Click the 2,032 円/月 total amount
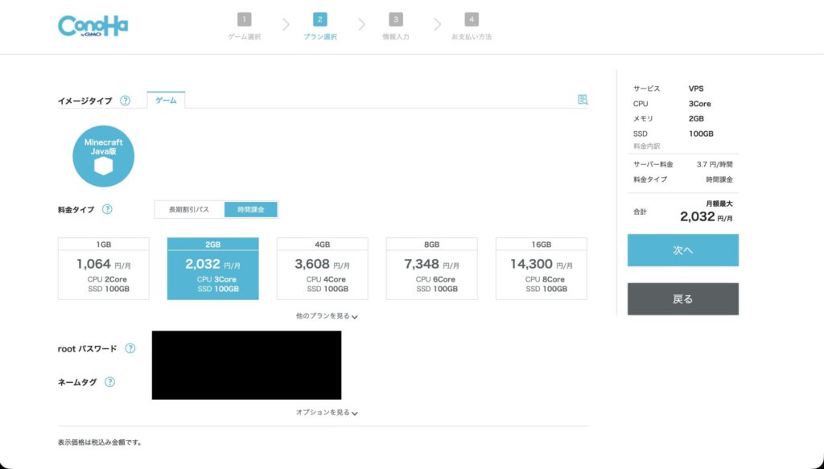This screenshot has height=469, width=824. point(707,216)
